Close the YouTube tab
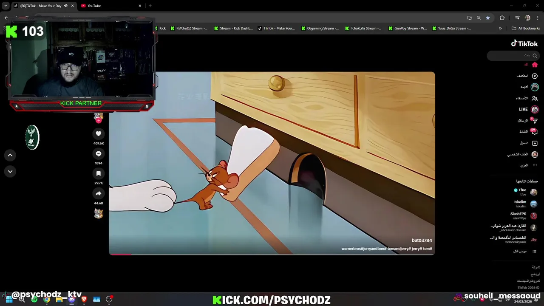Screen dimensions: 544x306 (x=140, y=6)
